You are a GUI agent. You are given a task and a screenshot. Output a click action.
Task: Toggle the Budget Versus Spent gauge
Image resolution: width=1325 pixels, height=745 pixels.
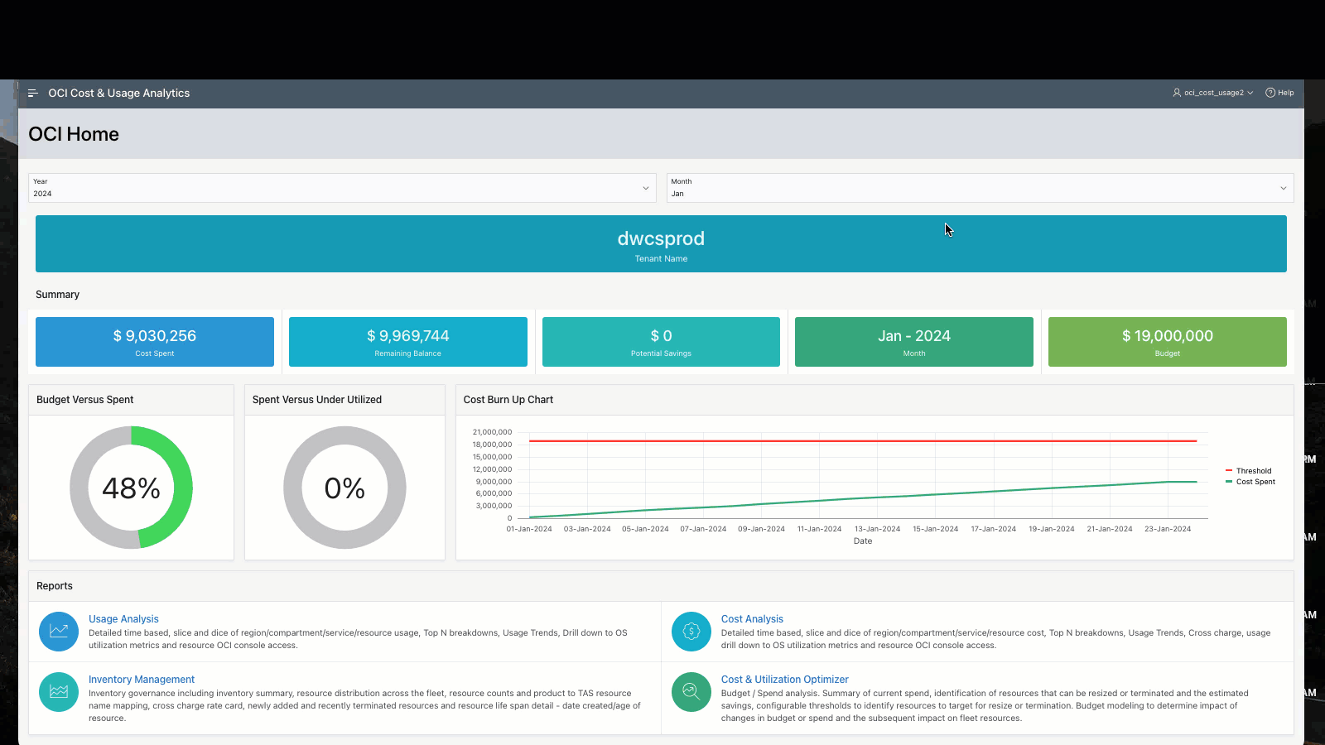pyautogui.click(x=131, y=488)
